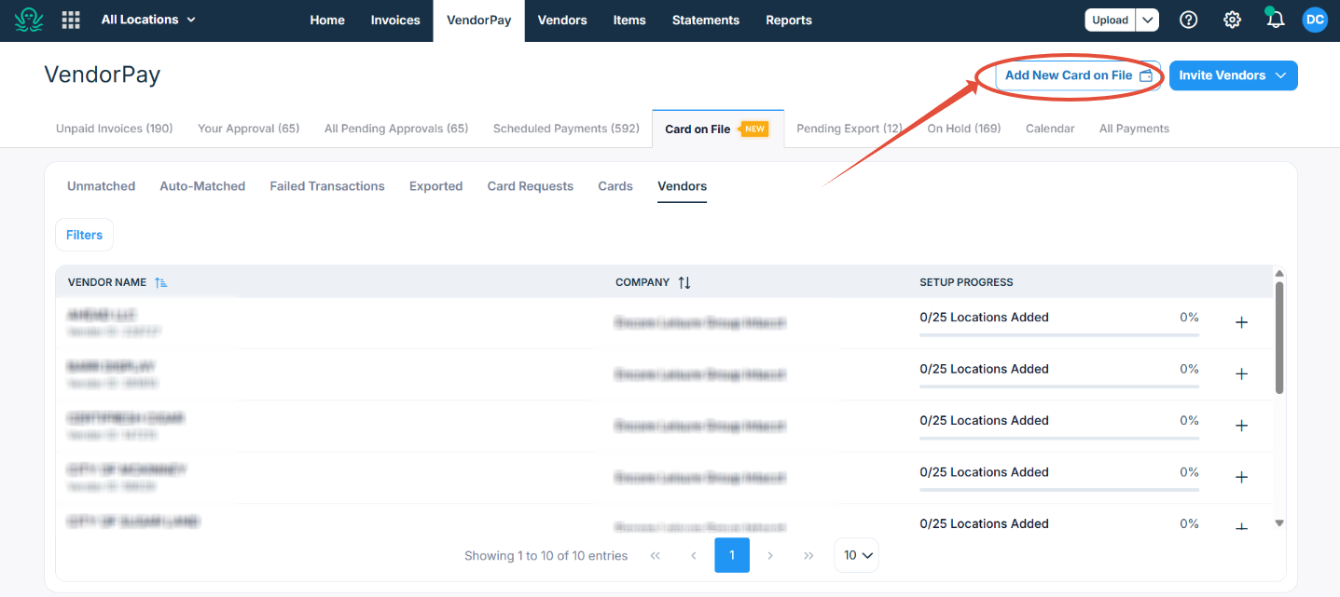Click plus icon in third vendor row

click(x=1241, y=426)
